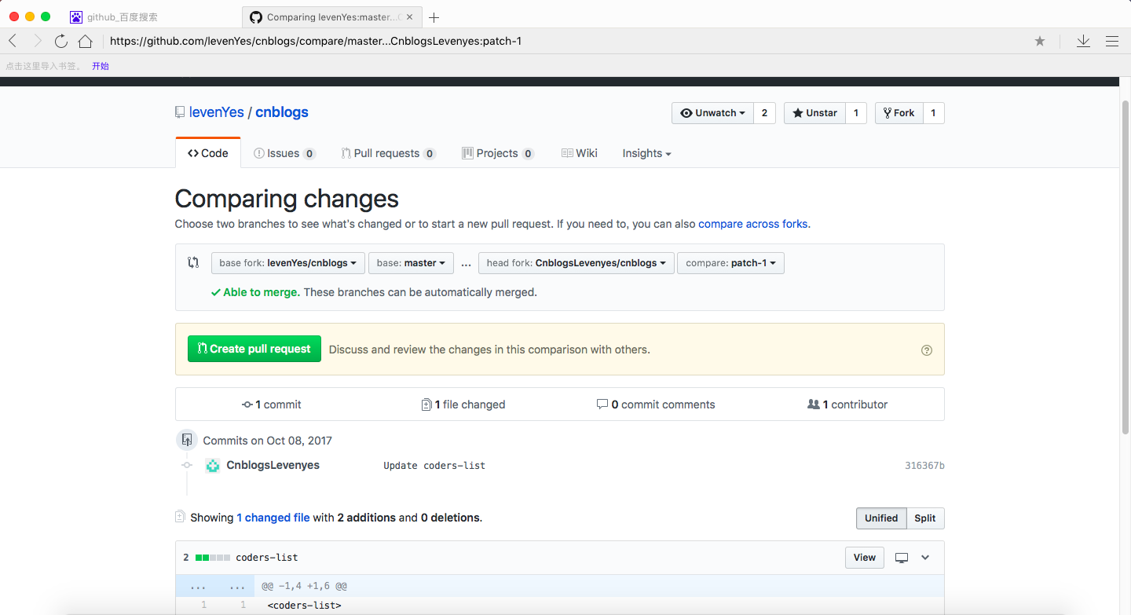The image size is (1131, 615).
Task: Switch to Unified diff view
Action: tap(881, 518)
